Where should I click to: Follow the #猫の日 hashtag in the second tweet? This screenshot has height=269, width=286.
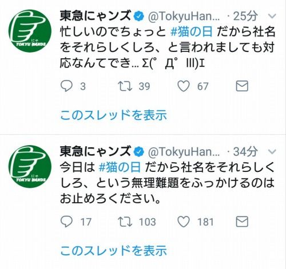120,167
